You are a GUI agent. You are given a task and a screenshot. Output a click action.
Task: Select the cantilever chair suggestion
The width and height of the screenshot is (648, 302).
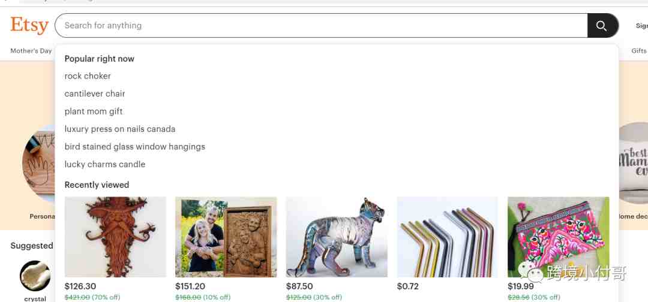(95, 93)
